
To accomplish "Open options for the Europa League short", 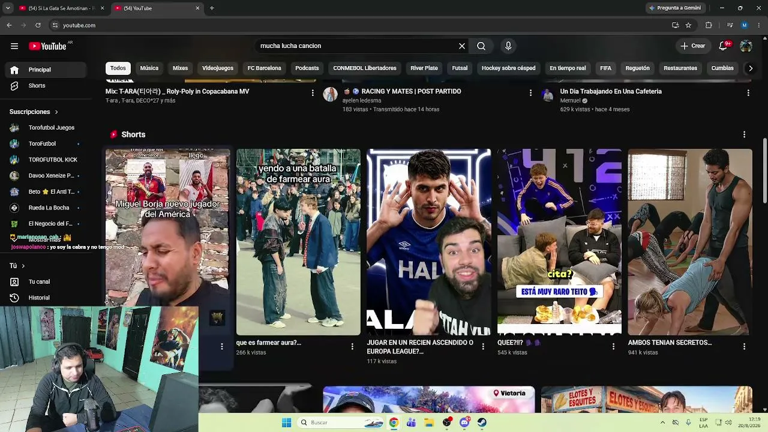I will [483, 346].
